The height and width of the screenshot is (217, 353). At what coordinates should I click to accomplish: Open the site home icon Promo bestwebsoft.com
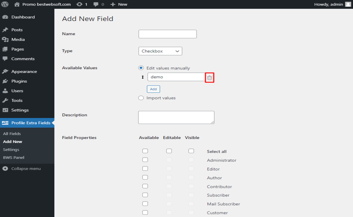click(17, 4)
